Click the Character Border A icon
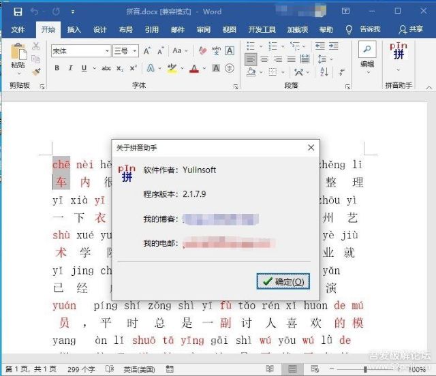 click(x=230, y=50)
